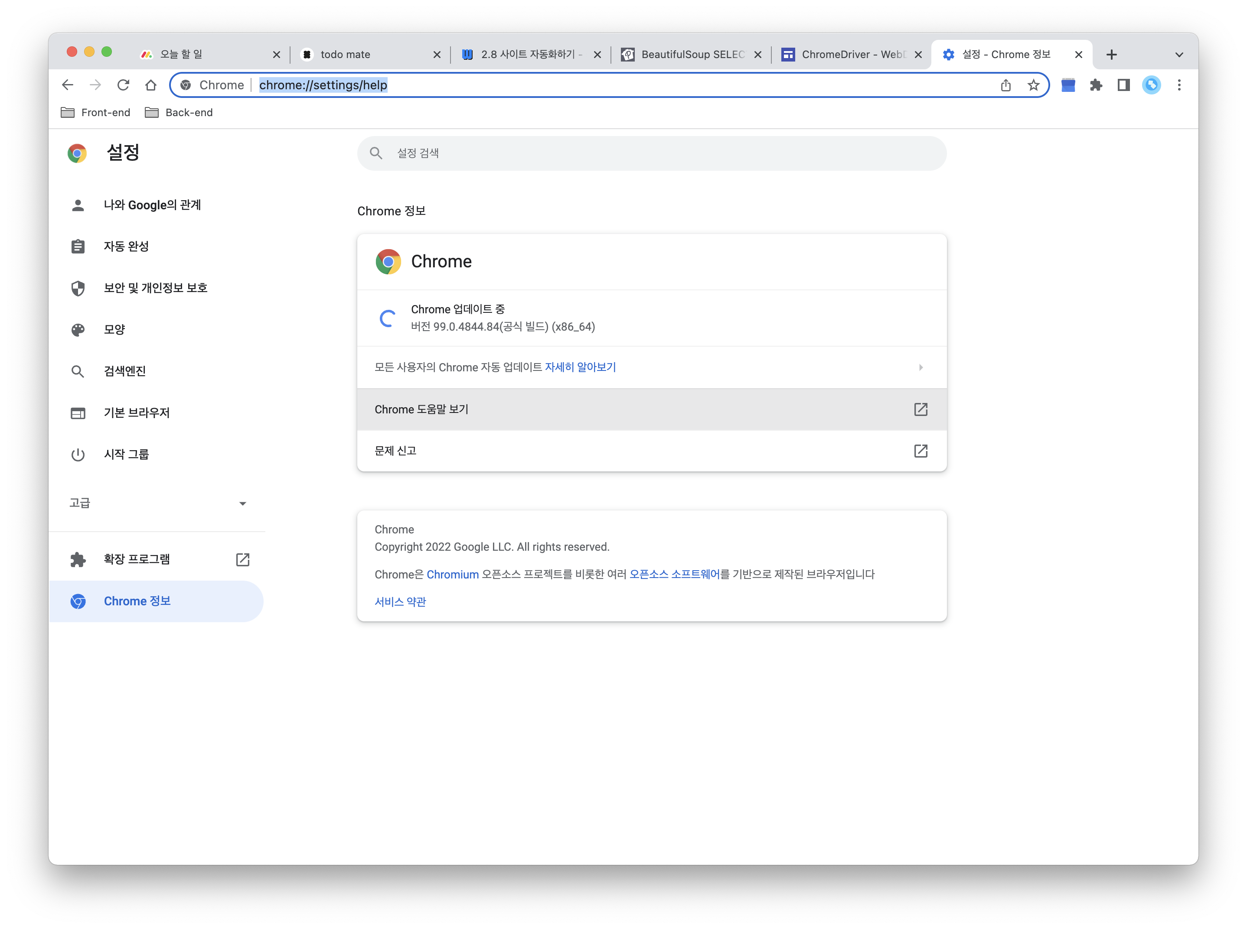Open '문제 신고' row
Image resolution: width=1247 pixels, height=929 pixels.
651,451
